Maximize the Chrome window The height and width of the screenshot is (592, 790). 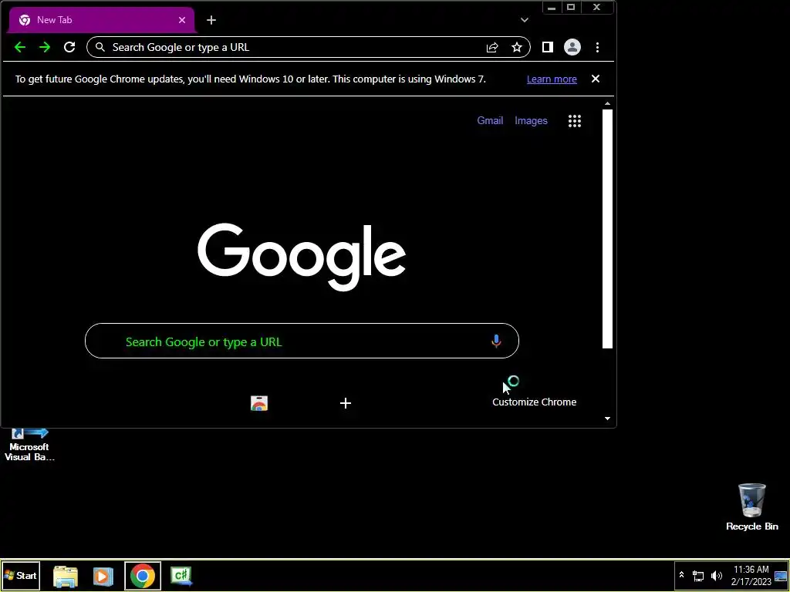pos(571,7)
